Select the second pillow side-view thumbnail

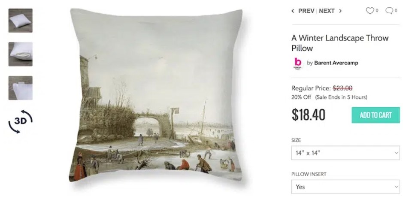click(x=20, y=54)
